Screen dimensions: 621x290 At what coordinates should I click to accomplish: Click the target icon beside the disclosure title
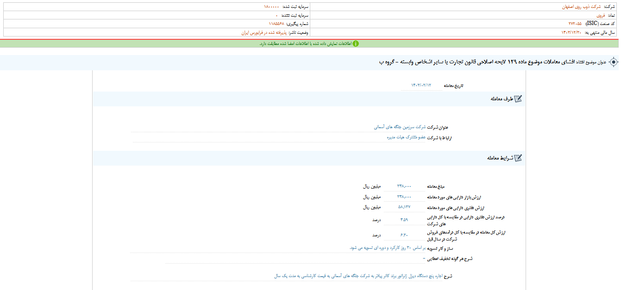(x=614, y=62)
